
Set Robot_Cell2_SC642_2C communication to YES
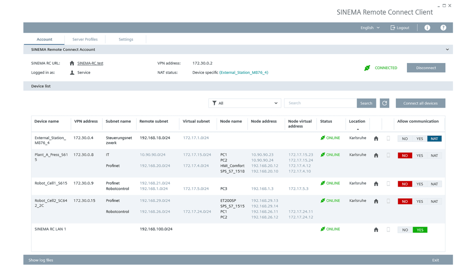pyautogui.click(x=420, y=201)
